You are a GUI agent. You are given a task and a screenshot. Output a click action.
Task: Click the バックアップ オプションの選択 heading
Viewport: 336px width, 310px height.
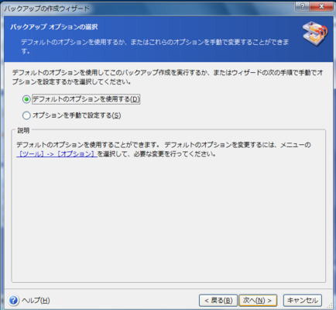point(54,27)
